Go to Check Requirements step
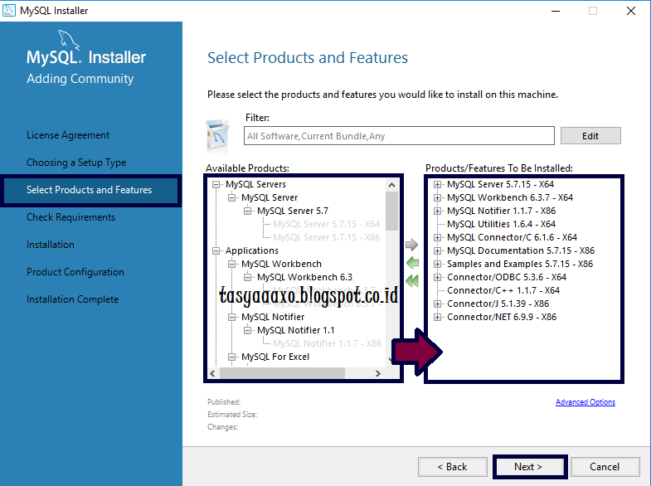 (x=71, y=217)
